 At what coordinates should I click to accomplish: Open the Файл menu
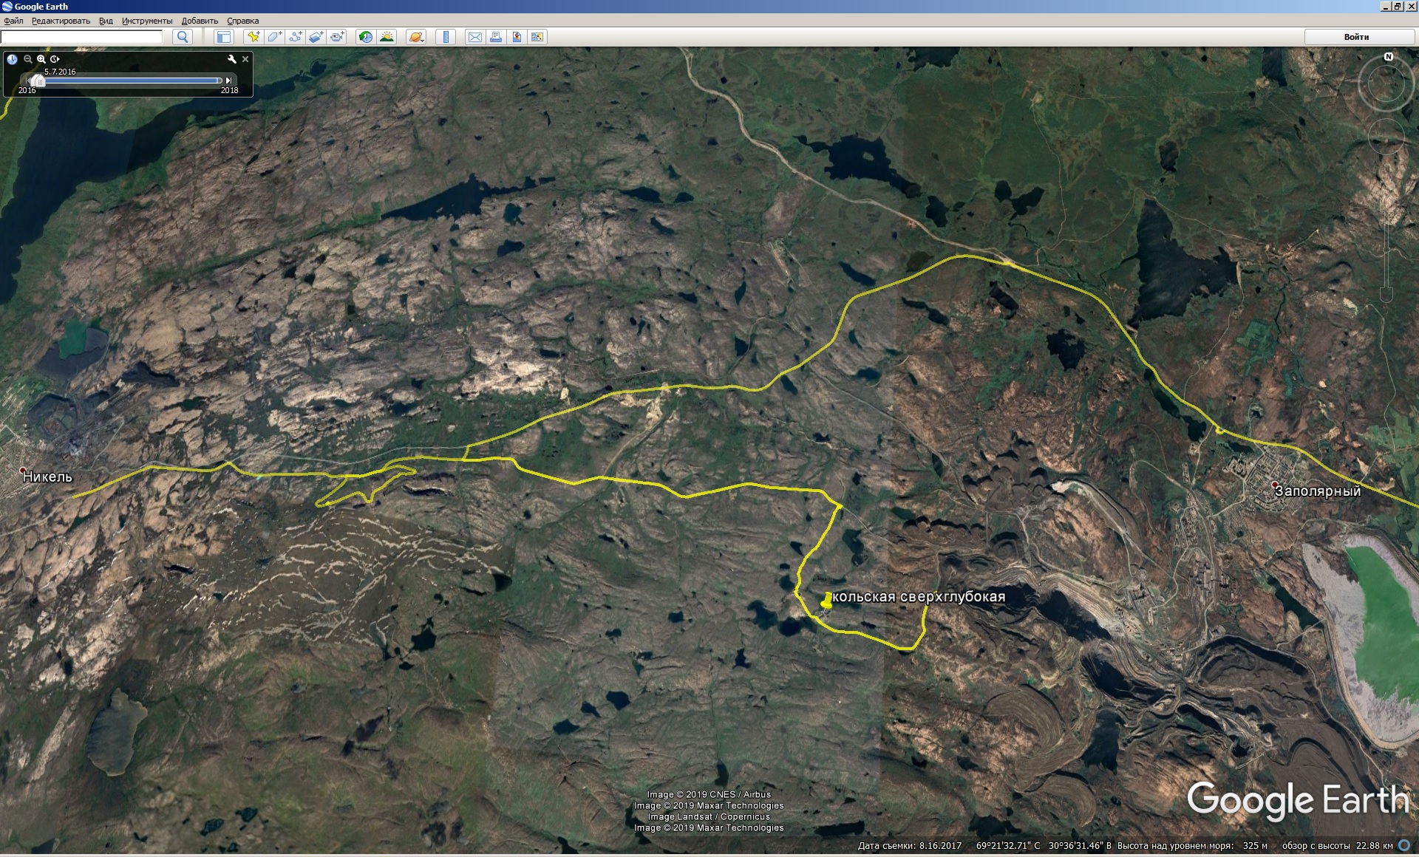[14, 21]
